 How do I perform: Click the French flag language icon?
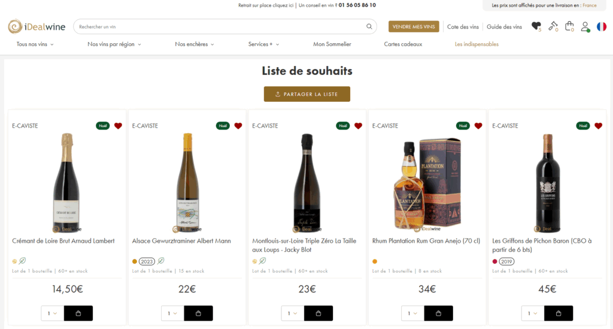[x=602, y=26]
